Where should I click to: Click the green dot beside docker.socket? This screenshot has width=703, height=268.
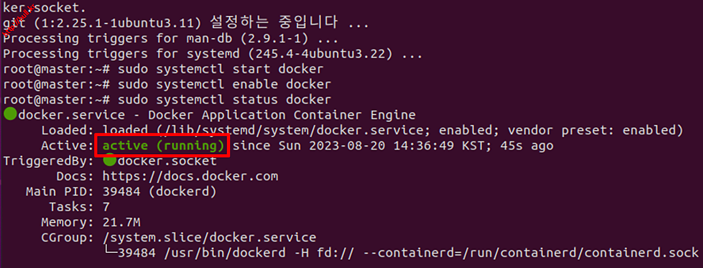(x=109, y=160)
